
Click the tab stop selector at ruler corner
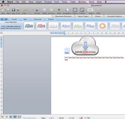click(1, 33)
